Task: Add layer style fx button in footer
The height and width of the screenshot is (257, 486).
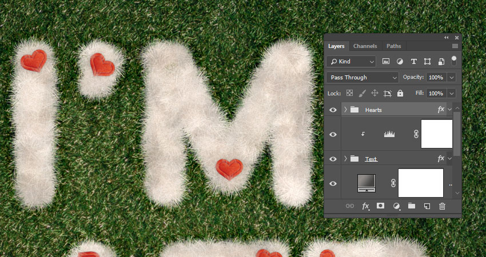Action: pyautogui.click(x=366, y=206)
